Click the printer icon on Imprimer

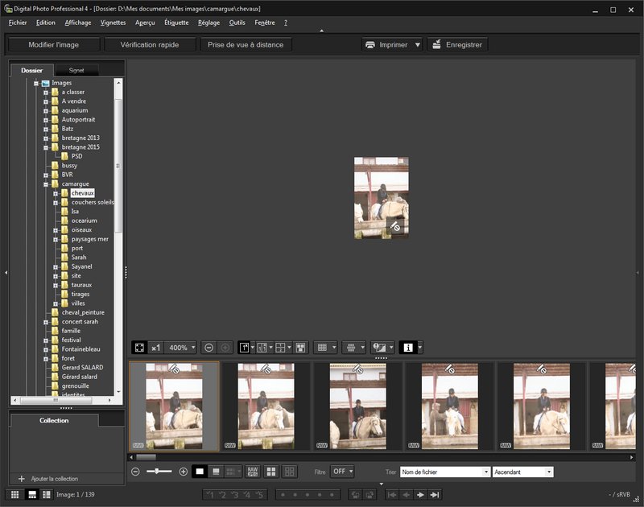pos(370,45)
